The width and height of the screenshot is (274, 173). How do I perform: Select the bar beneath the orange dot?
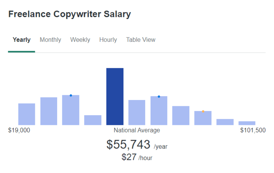203,118
